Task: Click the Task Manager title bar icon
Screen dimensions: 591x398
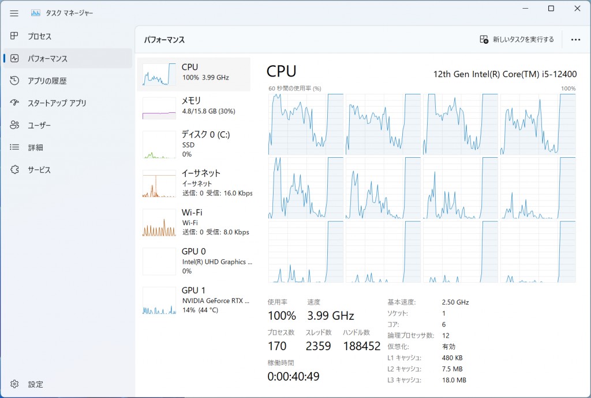Action: [36, 13]
